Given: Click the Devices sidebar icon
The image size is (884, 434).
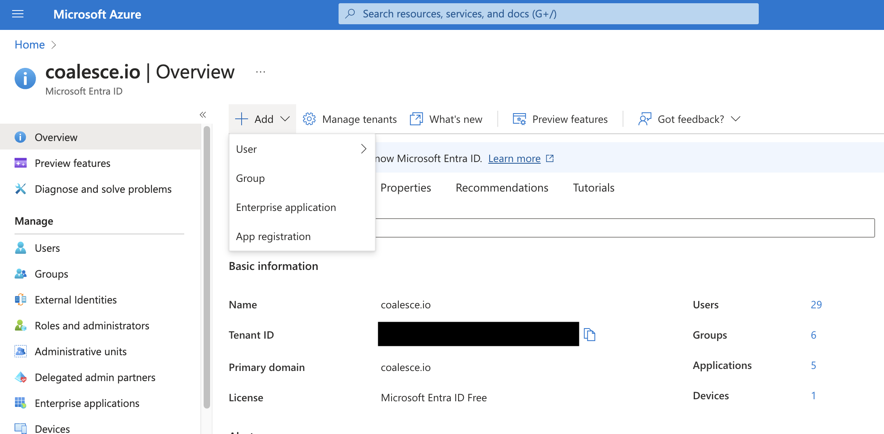Looking at the screenshot, I should [20, 428].
